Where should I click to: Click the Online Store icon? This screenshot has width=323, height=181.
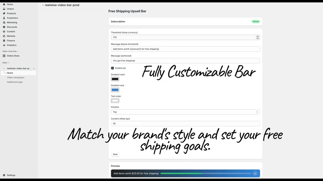pos(4,56)
